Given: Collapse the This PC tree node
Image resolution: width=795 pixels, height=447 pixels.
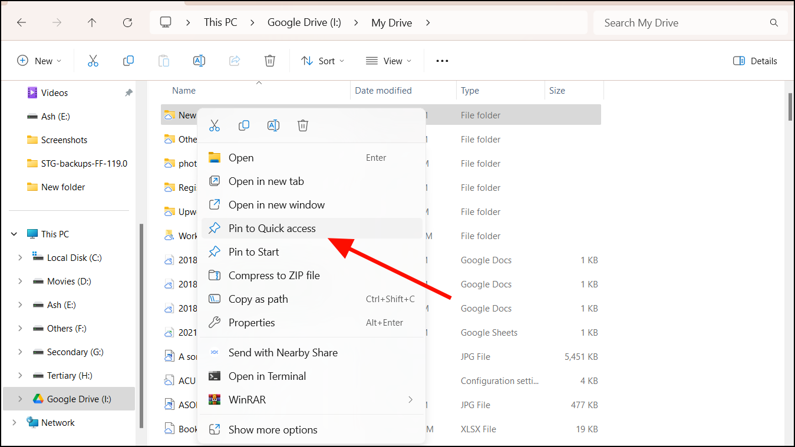Looking at the screenshot, I should pyautogui.click(x=14, y=234).
